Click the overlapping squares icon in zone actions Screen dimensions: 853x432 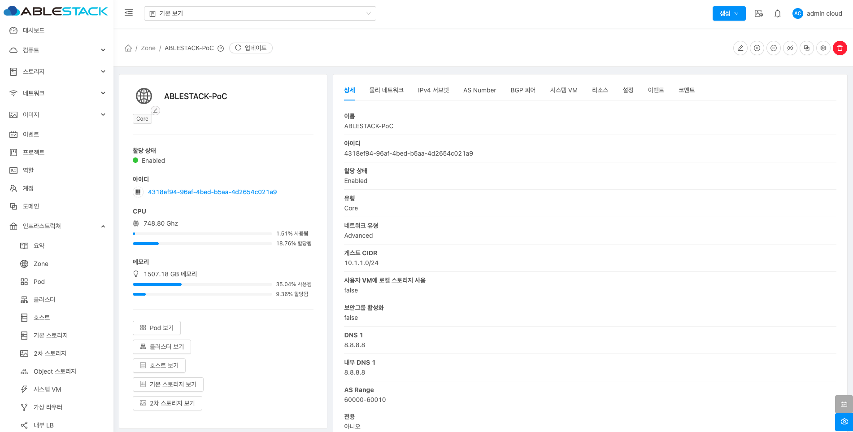[806, 48]
